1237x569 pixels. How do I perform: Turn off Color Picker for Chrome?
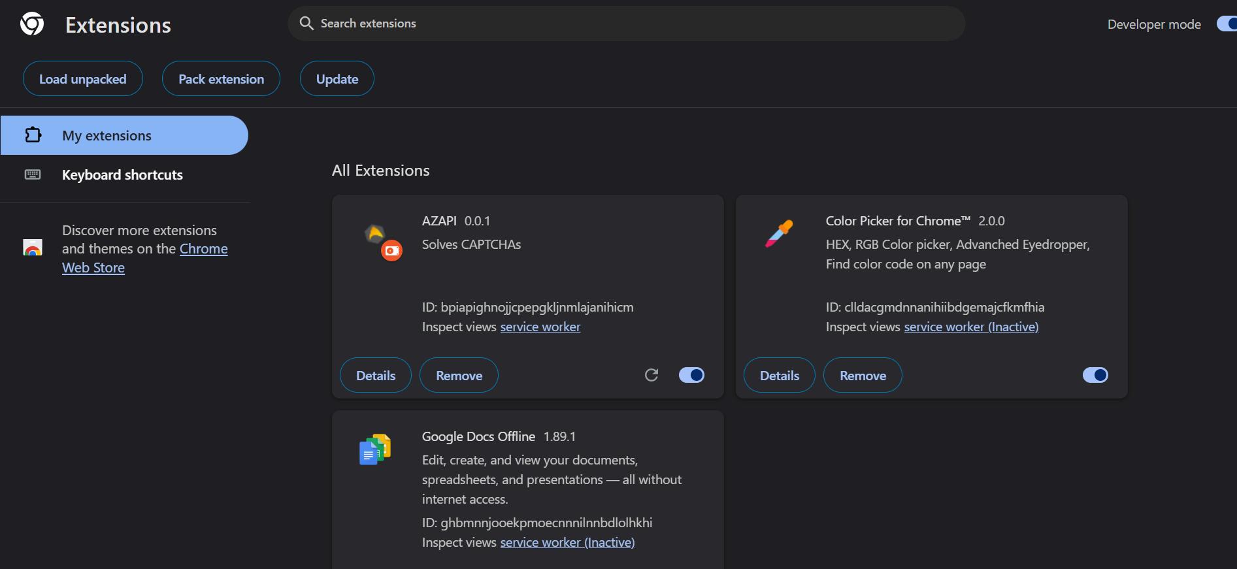coord(1095,375)
